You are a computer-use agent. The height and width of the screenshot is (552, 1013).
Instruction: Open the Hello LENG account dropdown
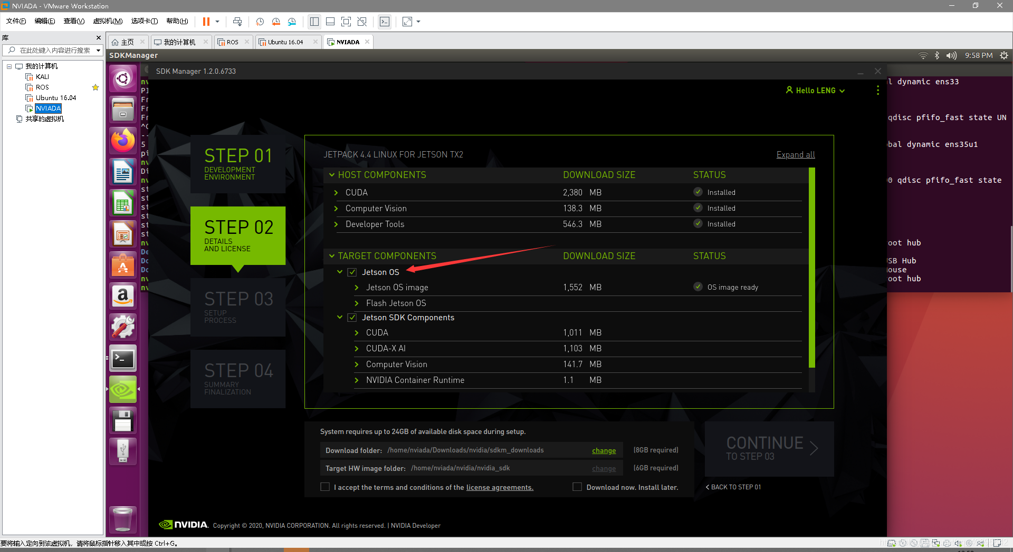pyautogui.click(x=815, y=91)
